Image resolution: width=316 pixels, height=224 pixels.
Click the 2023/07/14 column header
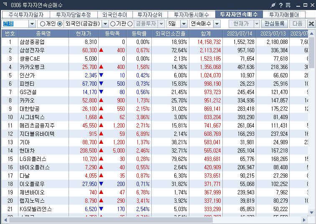(240, 33)
